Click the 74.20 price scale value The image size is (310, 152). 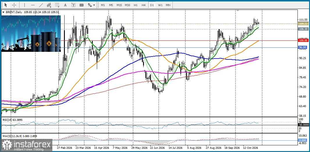pos(303,87)
